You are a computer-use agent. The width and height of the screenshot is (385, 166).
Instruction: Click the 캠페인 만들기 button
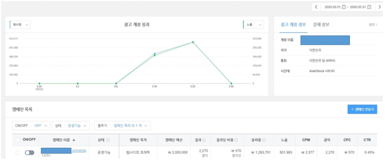click(362, 109)
